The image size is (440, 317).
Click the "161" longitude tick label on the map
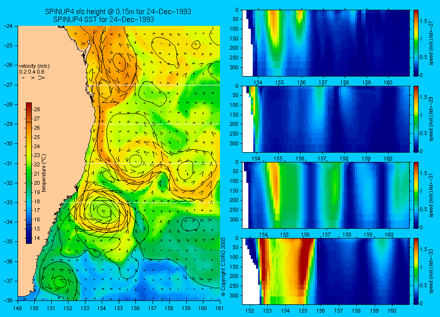click(220, 308)
